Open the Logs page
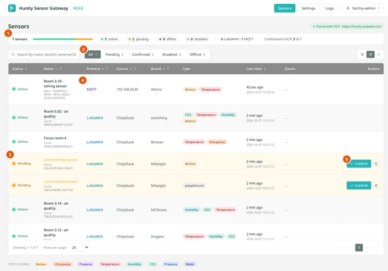388x271 pixels. tap(330, 8)
